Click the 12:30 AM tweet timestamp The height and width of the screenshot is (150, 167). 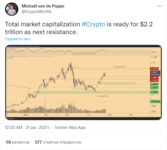coord(14,128)
